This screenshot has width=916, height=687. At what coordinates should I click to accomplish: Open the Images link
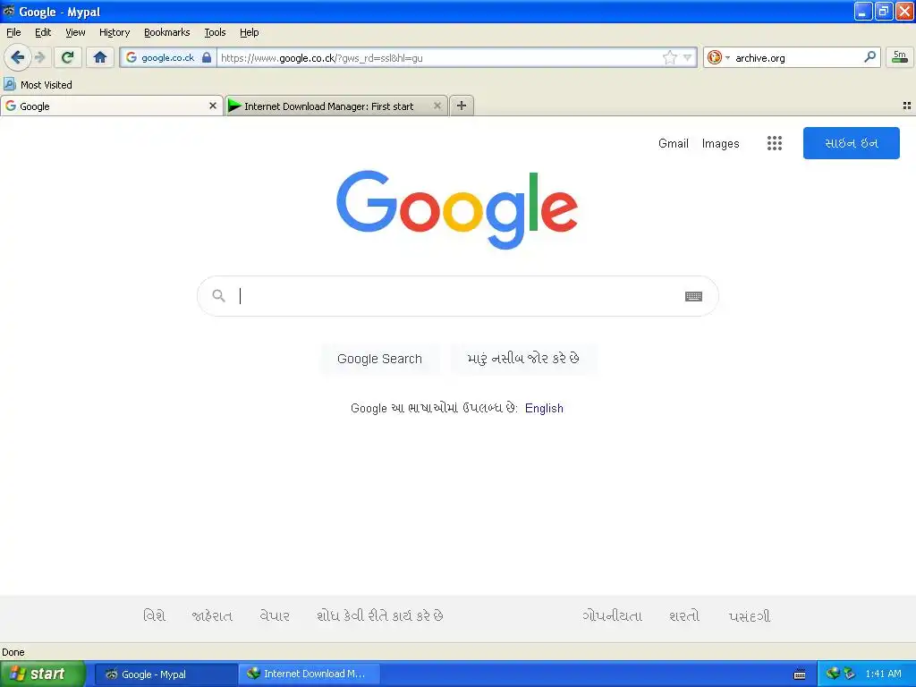tap(720, 143)
